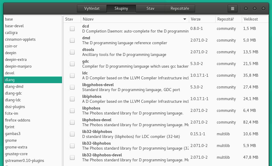Switch to the Vyhledat tab
This screenshot has height=166, width=272.
point(92,8)
